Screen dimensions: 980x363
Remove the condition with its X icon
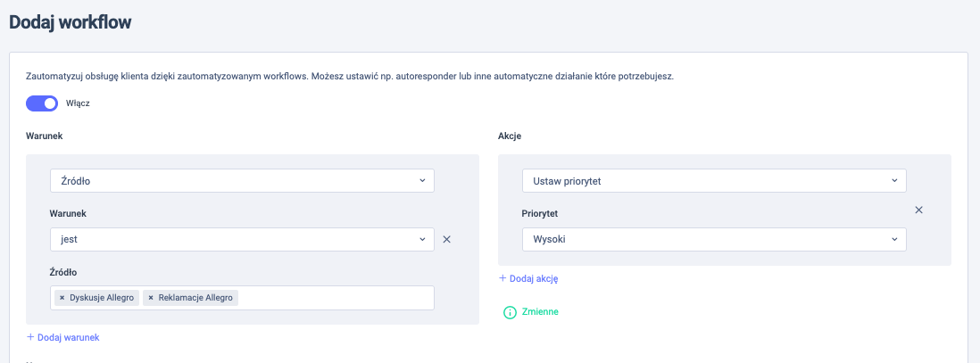click(447, 239)
